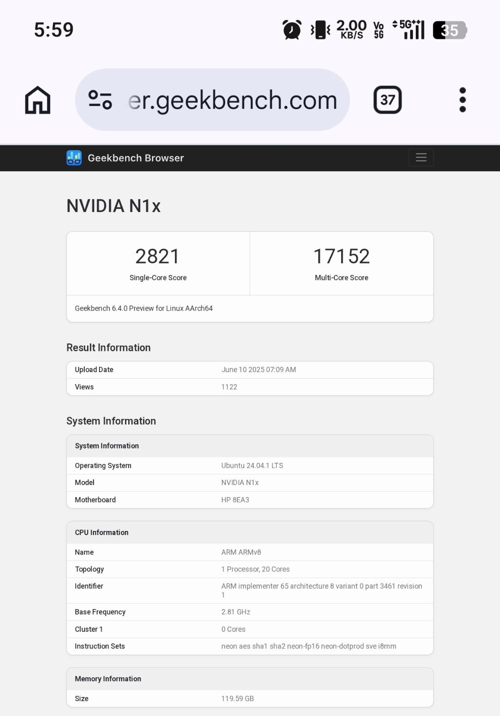Open the Chrome three-dot menu
The height and width of the screenshot is (716, 500).
click(x=462, y=100)
